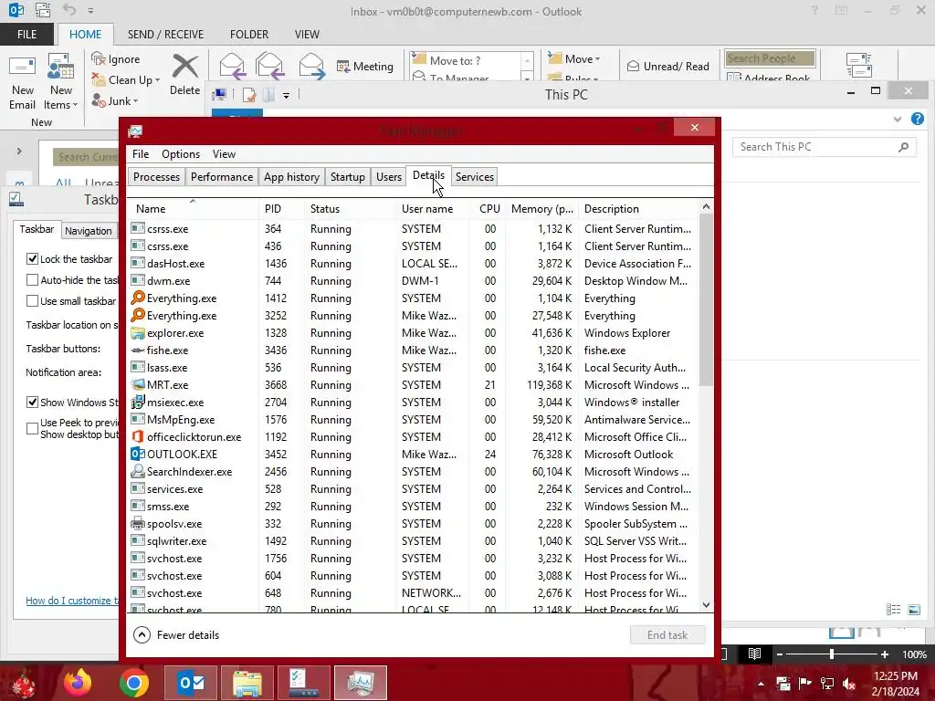Click the Reply envelope icon

click(x=232, y=66)
